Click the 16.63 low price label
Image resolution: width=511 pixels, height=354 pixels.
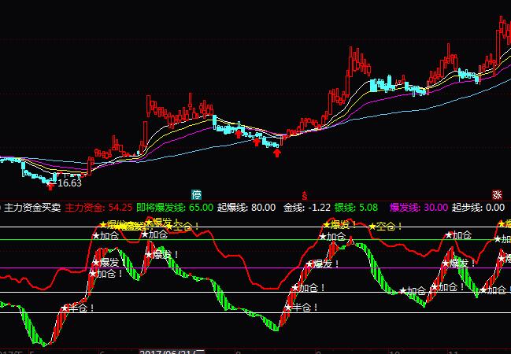tap(70, 183)
